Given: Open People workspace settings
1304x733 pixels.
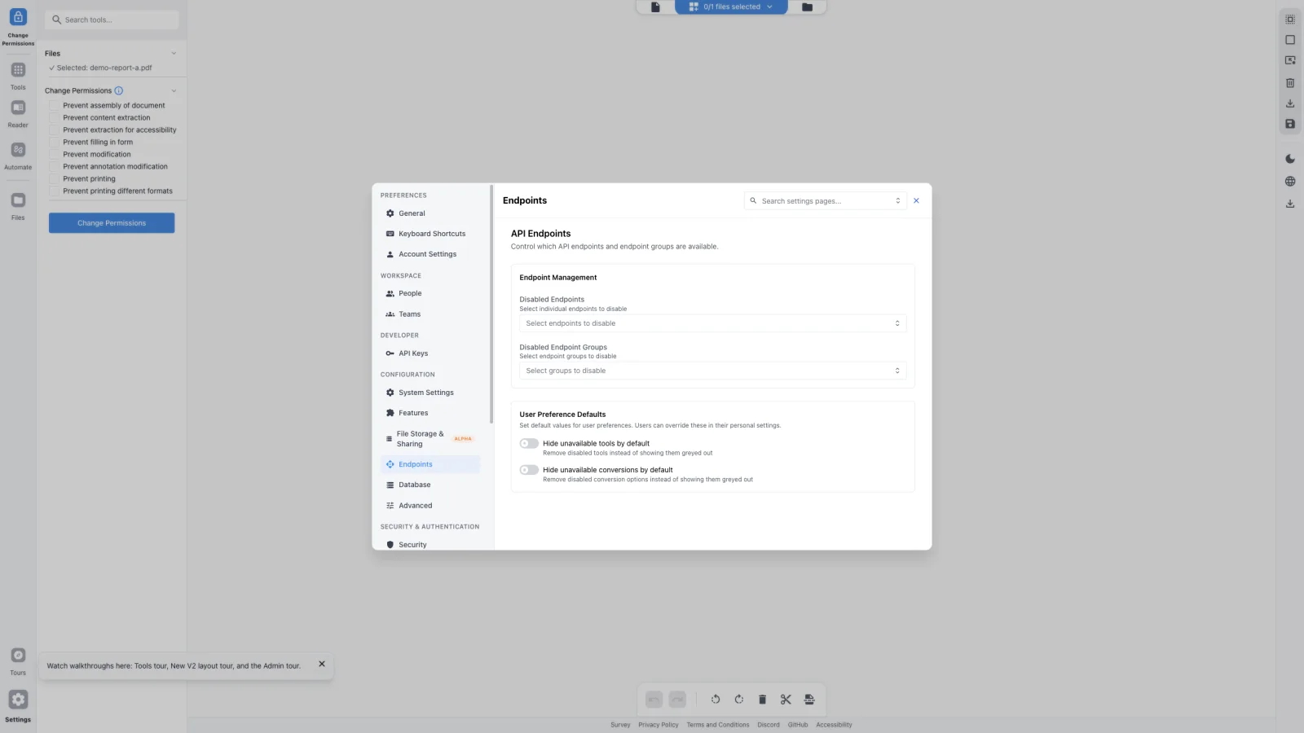Looking at the screenshot, I should [430, 293].
